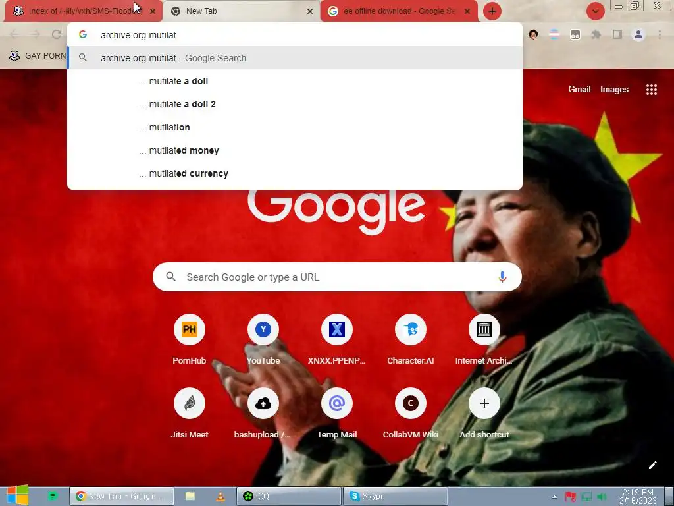Screen dimensions: 674x506
Task: Select the New Tab - Google Chrome taskbar button
Action: [x=122, y=496]
